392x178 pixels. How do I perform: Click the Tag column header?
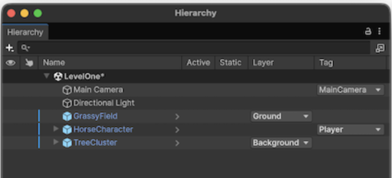[326, 63]
